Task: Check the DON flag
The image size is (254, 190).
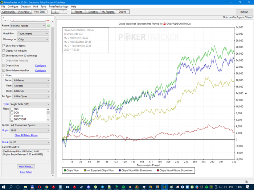Action: coord(12,113)
